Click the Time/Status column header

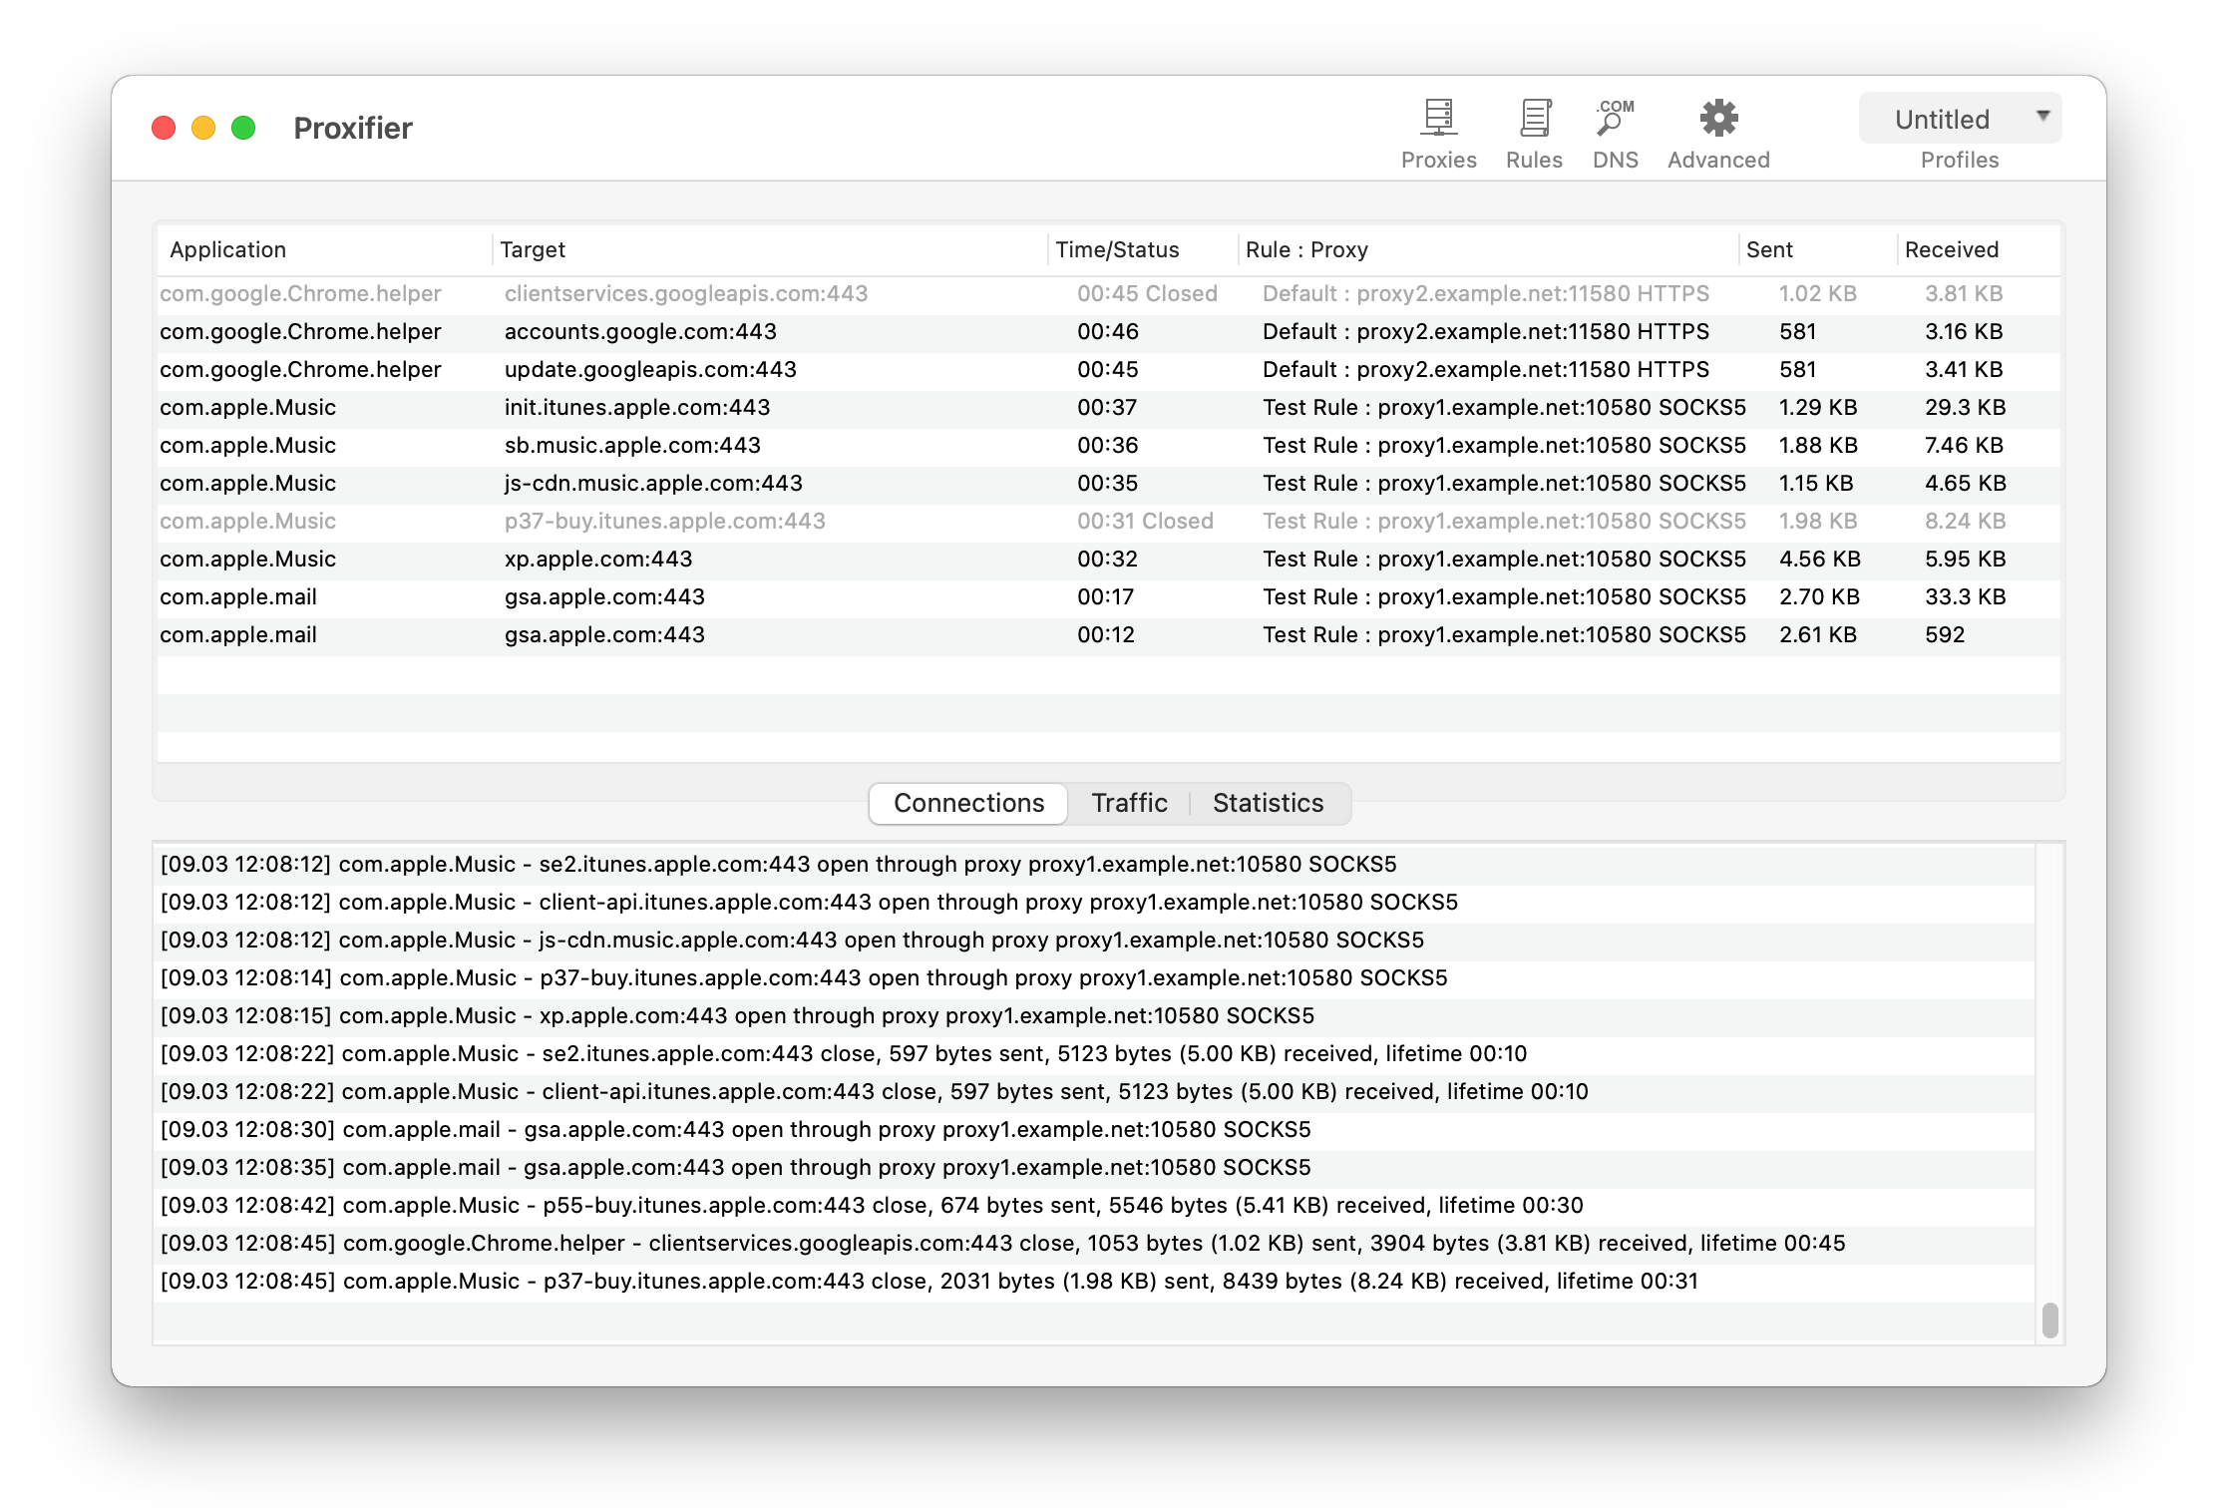1117,249
